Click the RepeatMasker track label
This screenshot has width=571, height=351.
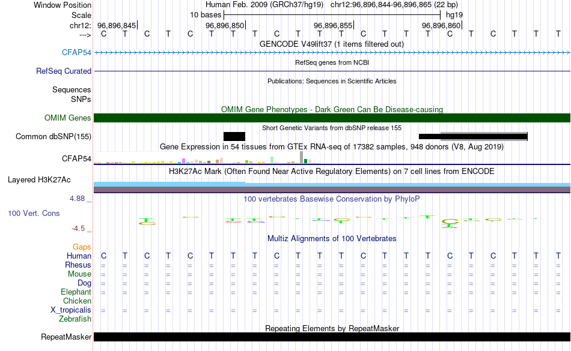click(66, 337)
